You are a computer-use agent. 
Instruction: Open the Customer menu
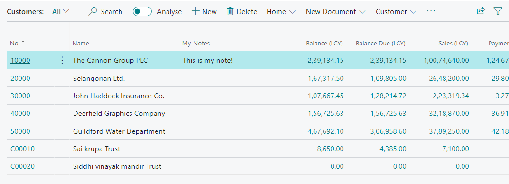396,12
